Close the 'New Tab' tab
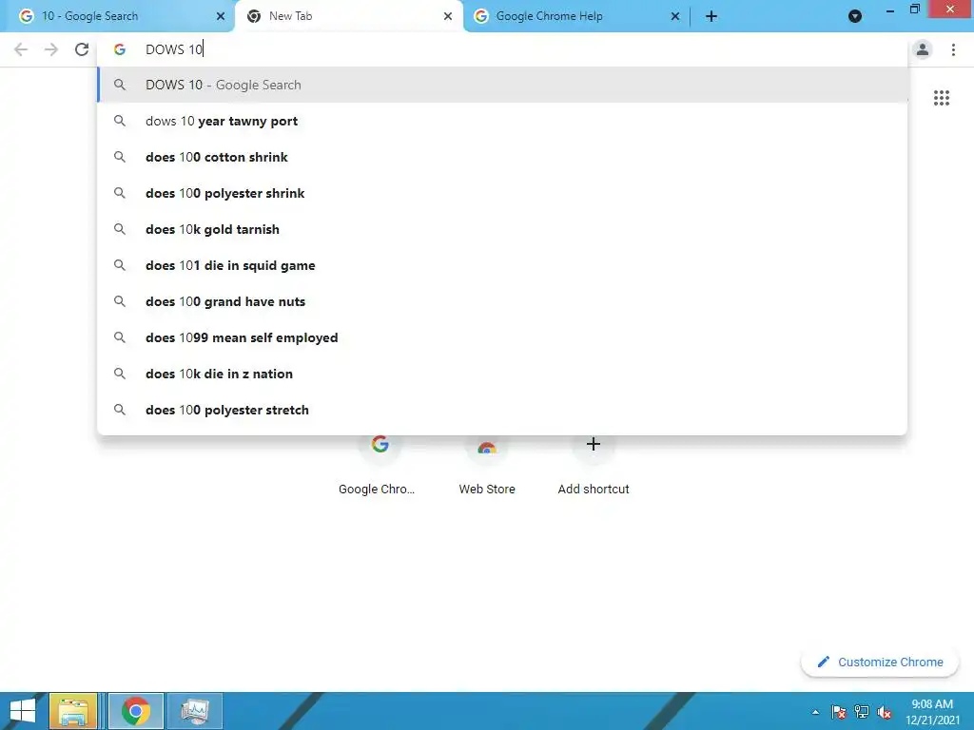Screen dimensions: 974x730 coord(448,16)
